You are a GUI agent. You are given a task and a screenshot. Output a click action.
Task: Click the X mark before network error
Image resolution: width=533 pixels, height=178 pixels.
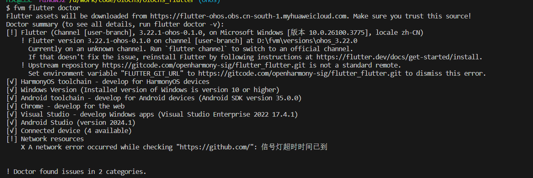(x=23, y=147)
